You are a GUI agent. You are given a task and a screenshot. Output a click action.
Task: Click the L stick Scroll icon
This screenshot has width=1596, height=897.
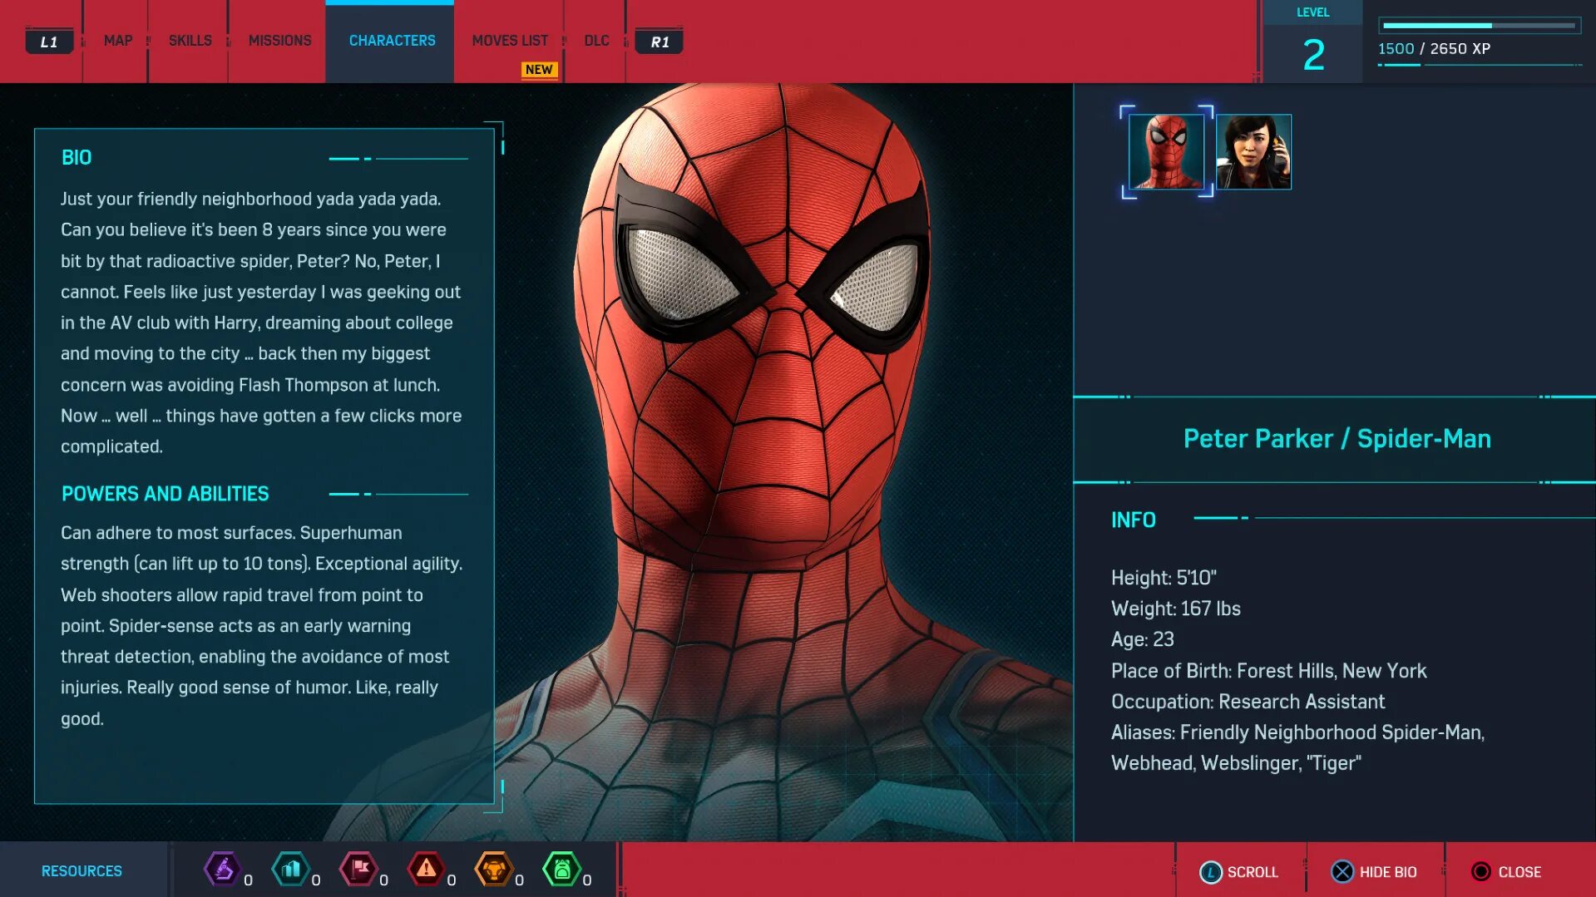click(x=1210, y=872)
